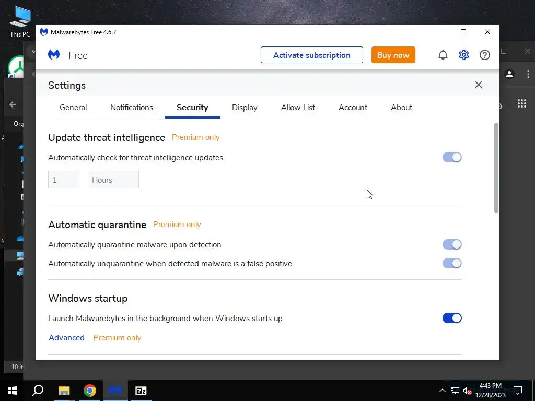535x401 pixels.
Task: Select the Security tab
Action: (x=192, y=108)
